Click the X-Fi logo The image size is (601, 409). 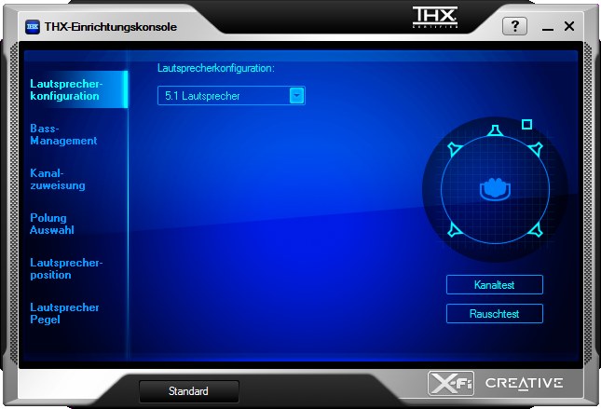(x=451, y=383)
